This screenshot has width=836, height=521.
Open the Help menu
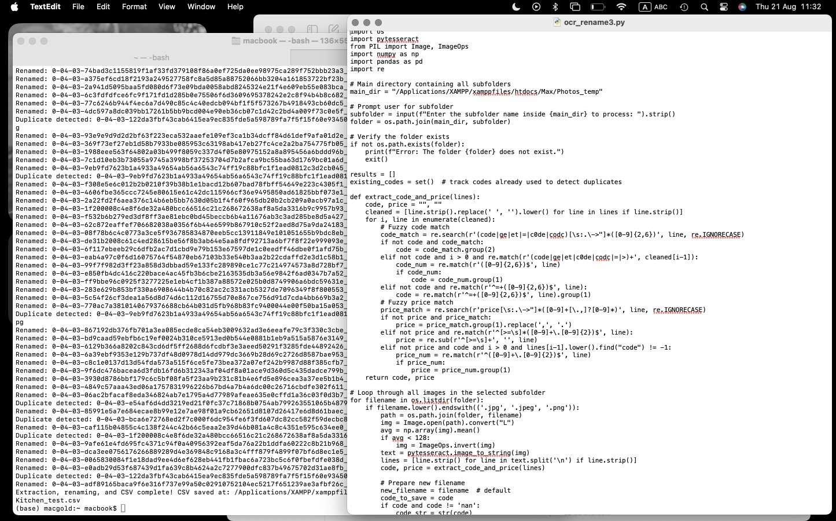tap(235, 7)
